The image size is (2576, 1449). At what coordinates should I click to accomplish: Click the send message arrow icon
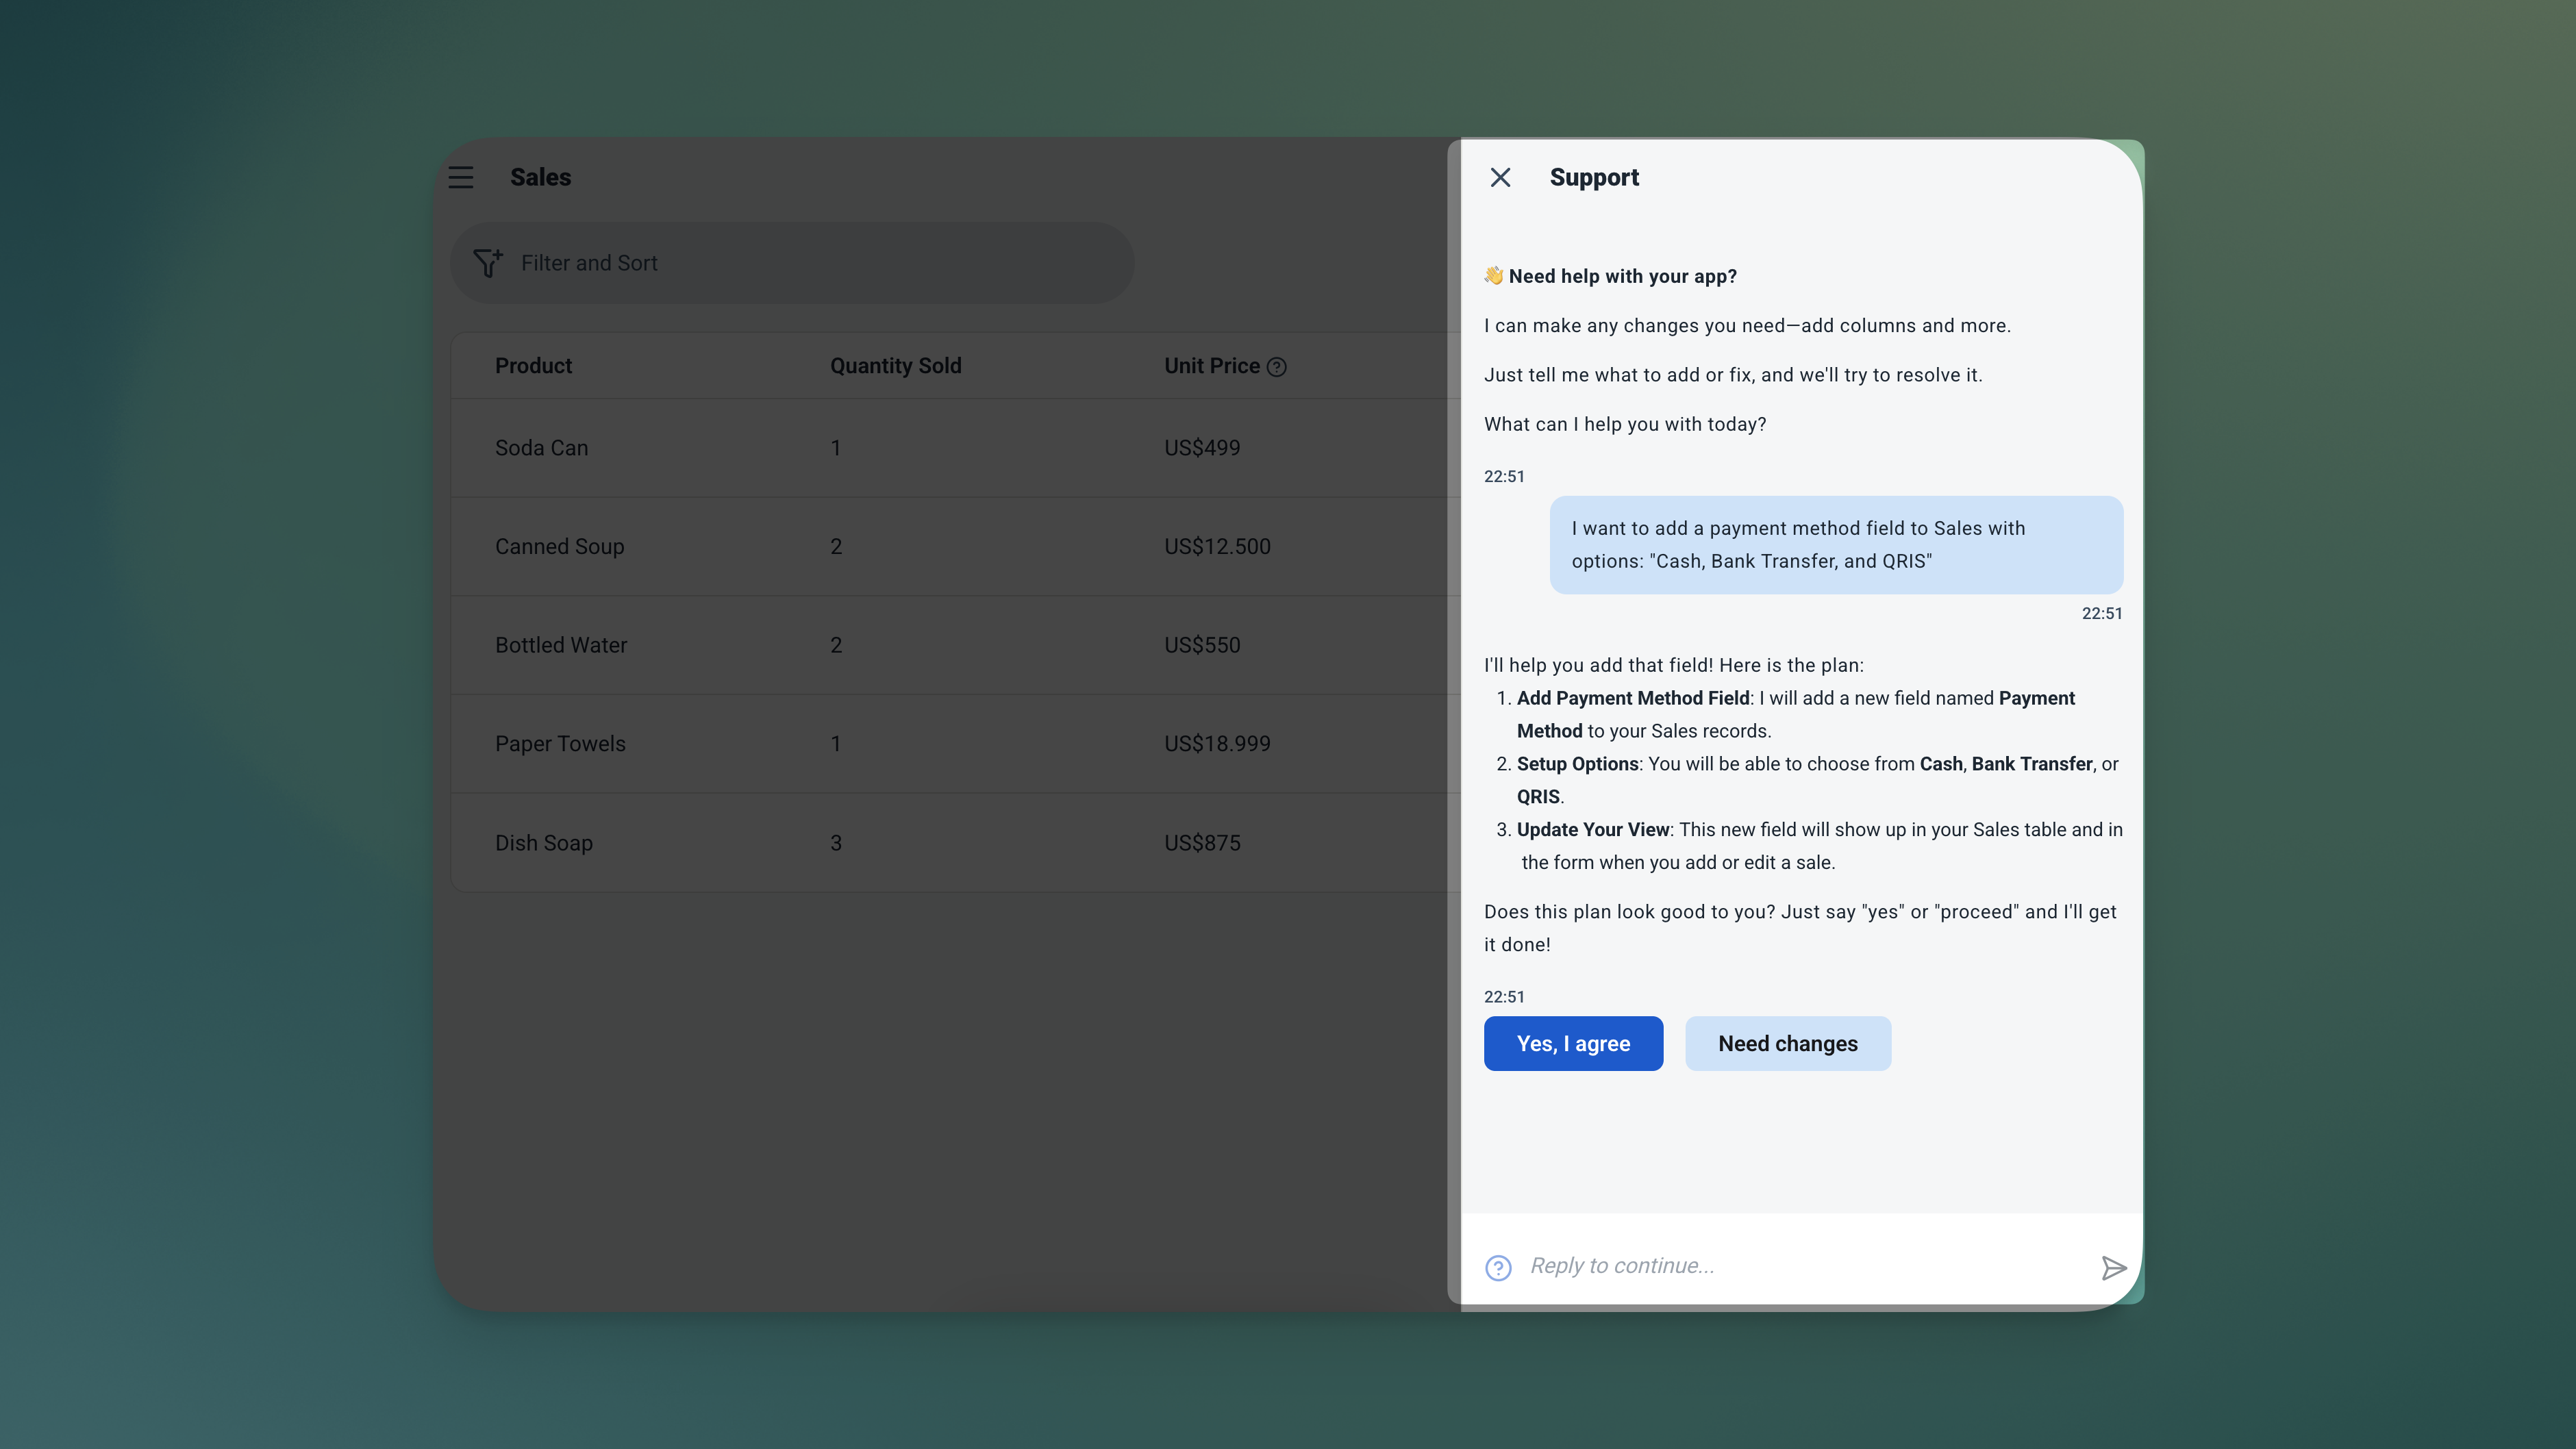(2113, 1267)
